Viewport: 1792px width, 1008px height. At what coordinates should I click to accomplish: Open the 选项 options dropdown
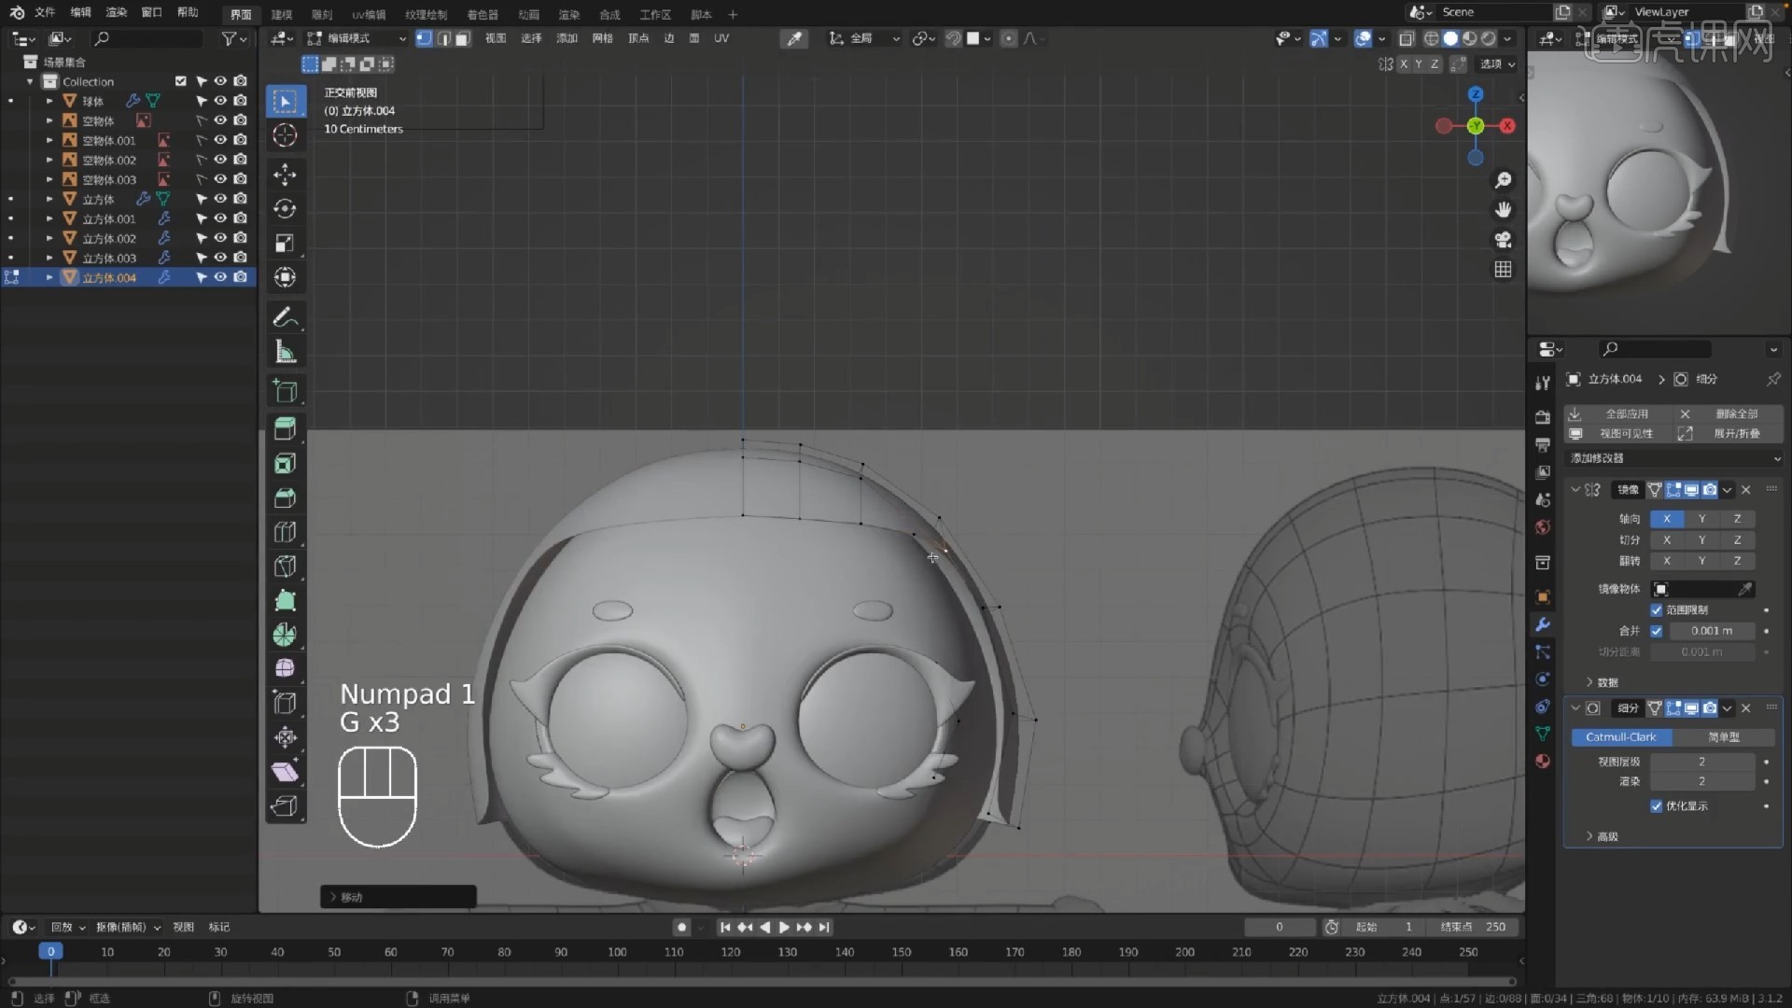point(1497,63)
